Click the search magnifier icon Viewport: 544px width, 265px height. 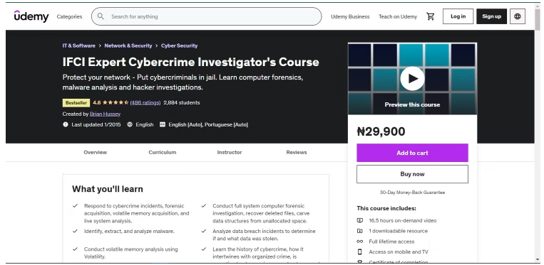101,16
